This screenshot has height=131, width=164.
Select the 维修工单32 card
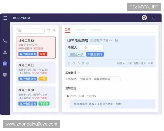36,47
